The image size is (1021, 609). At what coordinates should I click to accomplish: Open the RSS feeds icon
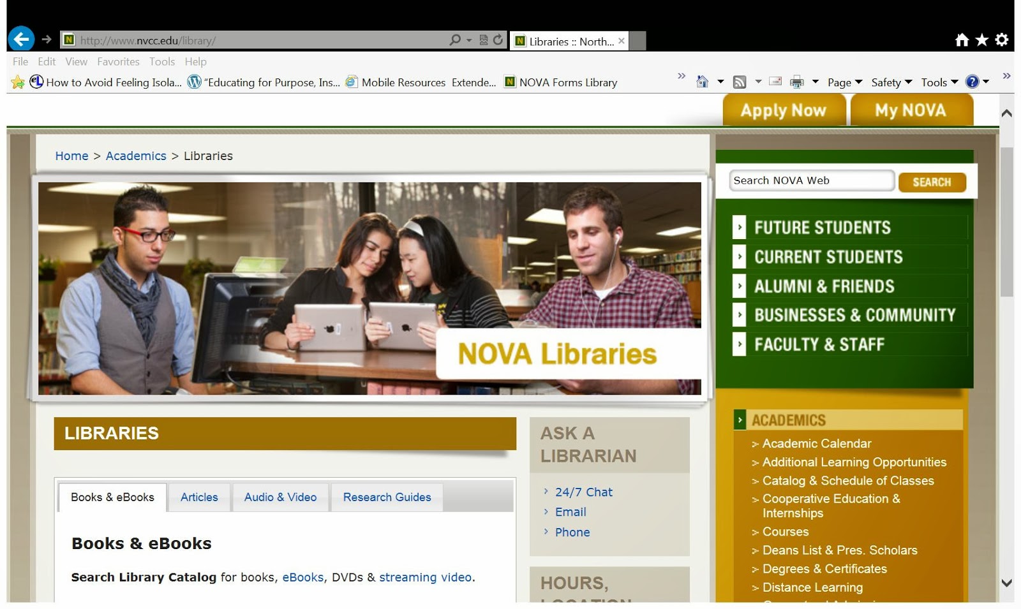click(x=739, y=82)
